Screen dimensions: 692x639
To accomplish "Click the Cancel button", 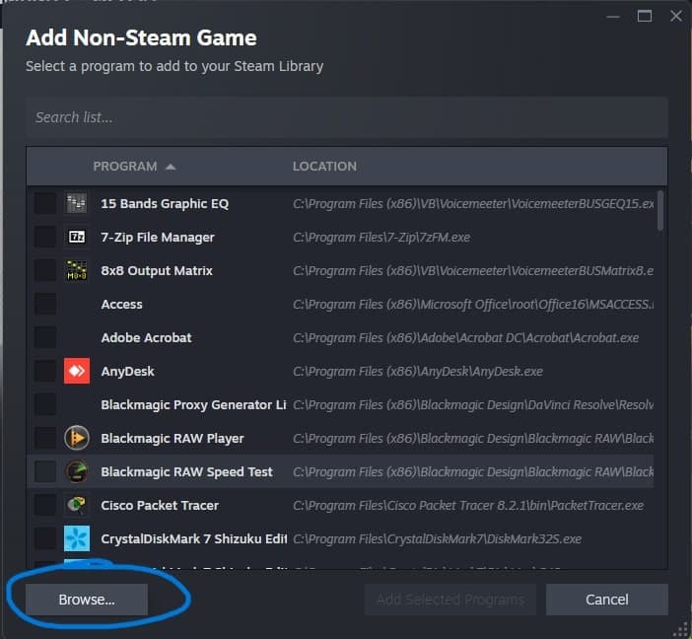I will 607,600.
